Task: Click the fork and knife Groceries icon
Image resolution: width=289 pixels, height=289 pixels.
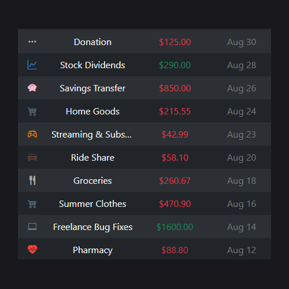Action: (x=32, y=180)
